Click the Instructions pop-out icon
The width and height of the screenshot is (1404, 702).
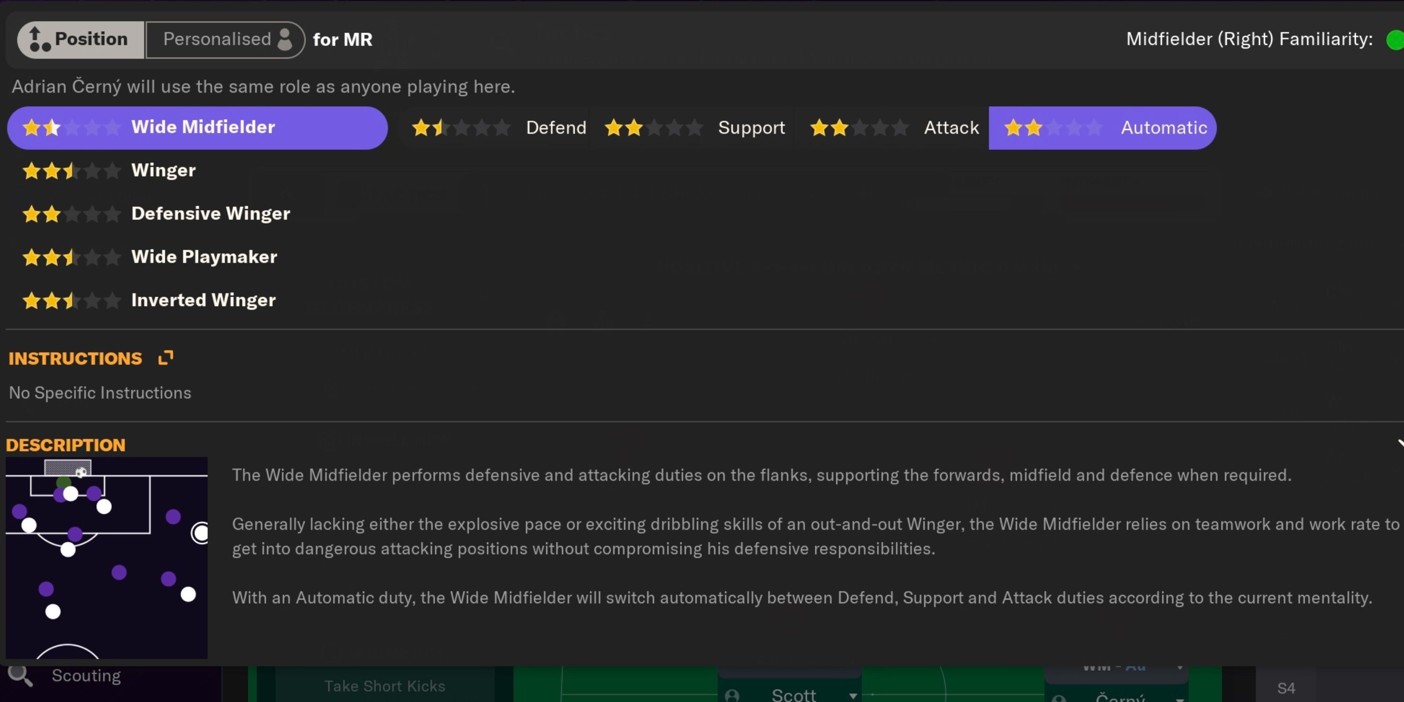(x=165, y=358)
